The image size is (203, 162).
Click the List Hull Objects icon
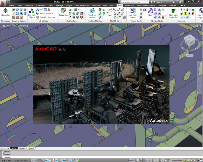coord(31,11)
